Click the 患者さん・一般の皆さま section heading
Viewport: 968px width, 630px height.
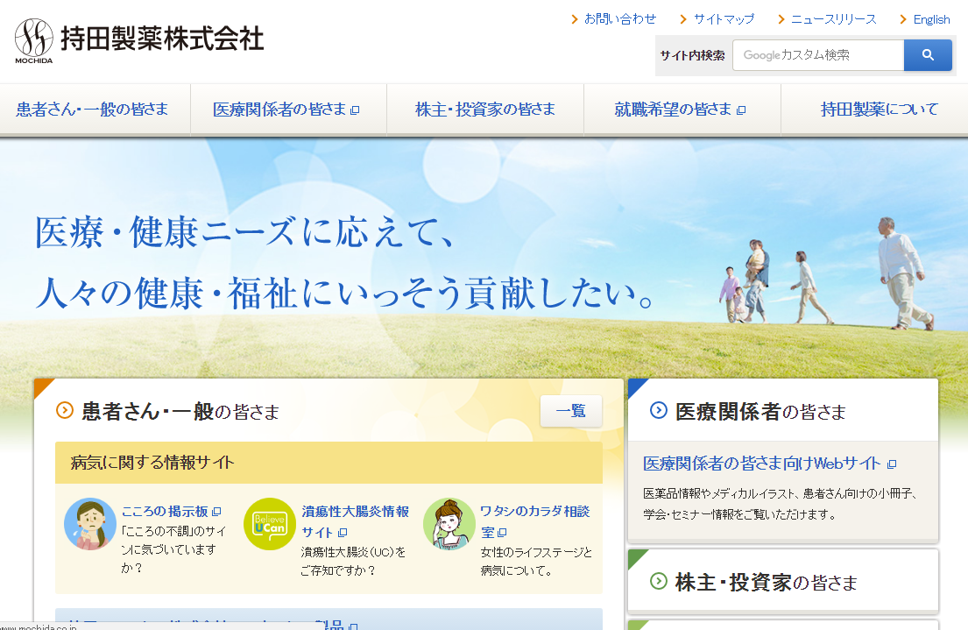tap(180, 411)
